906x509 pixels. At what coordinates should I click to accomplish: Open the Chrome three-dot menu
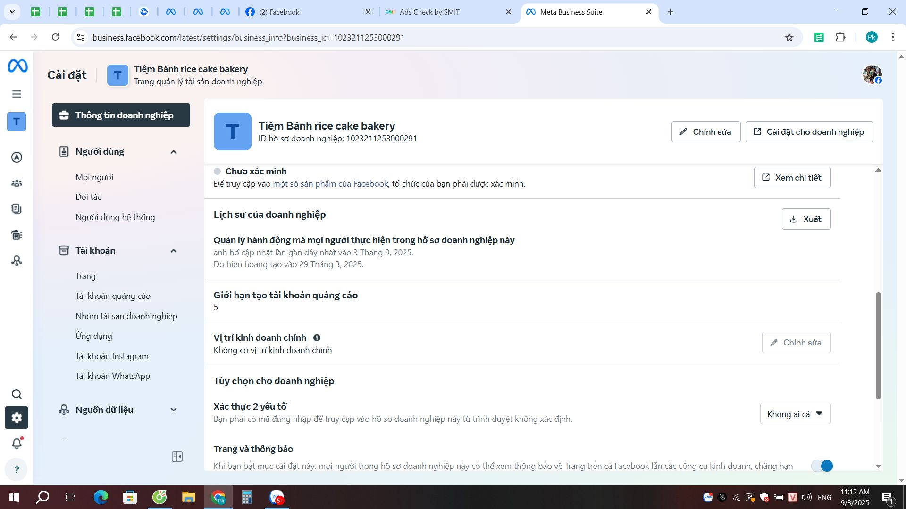coord(893,37)
